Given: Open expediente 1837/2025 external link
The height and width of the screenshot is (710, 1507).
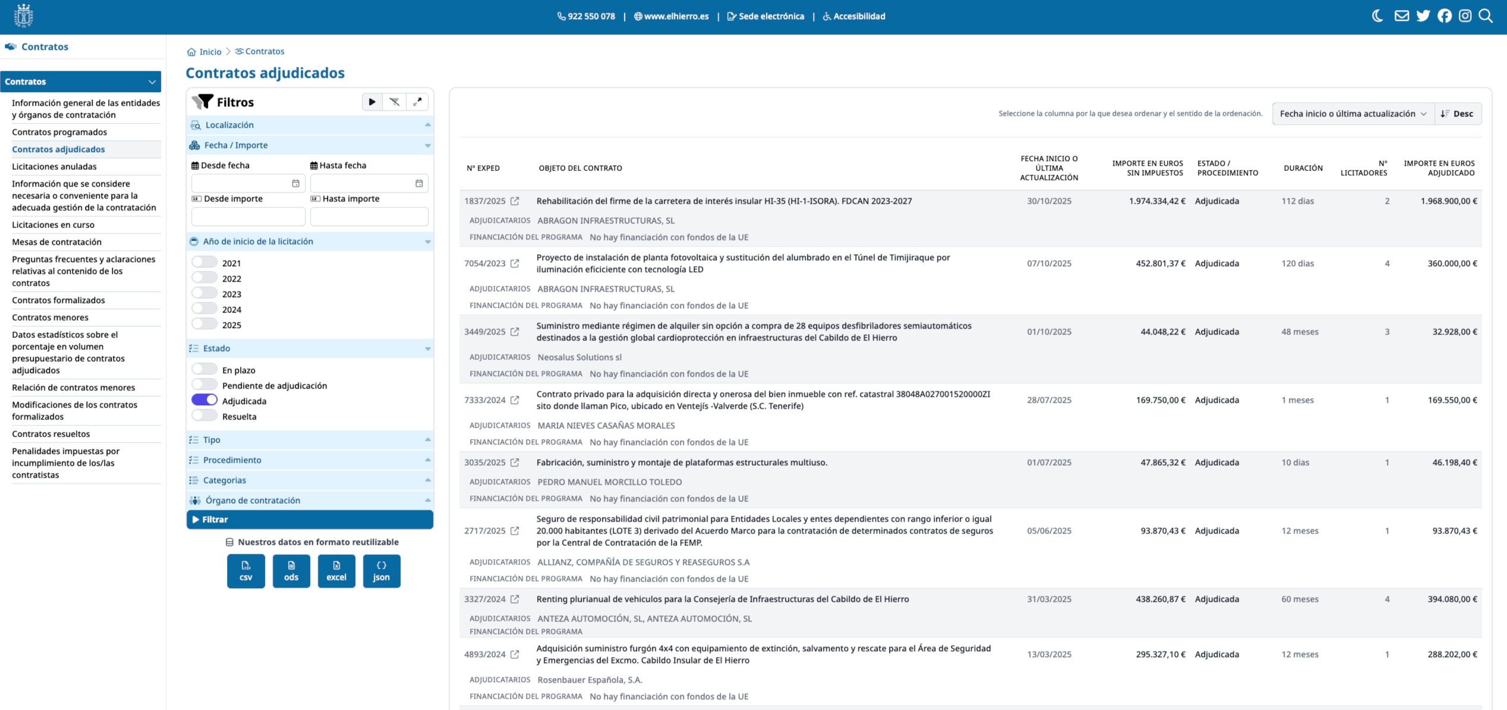Looking at the screenshot, I should pos(515,201).
